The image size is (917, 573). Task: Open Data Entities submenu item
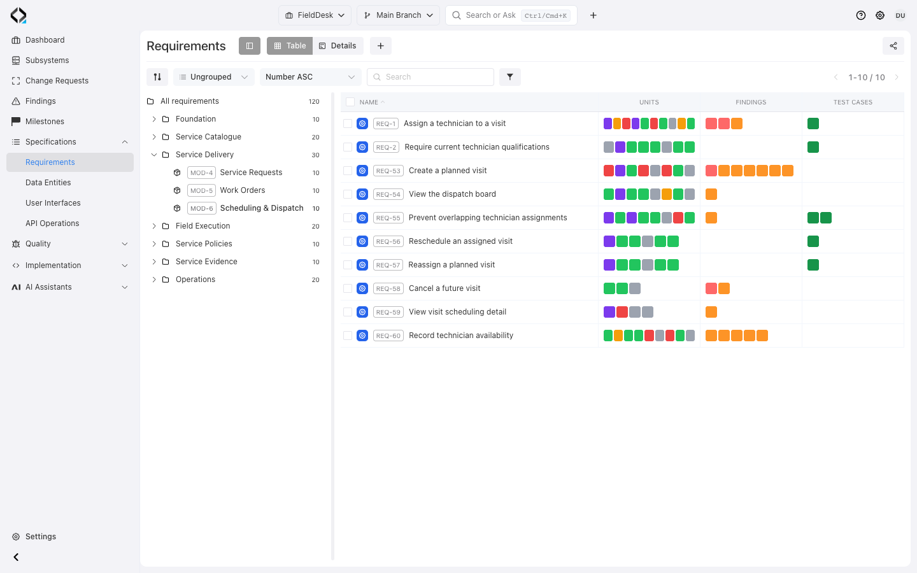tap(70, 183)
